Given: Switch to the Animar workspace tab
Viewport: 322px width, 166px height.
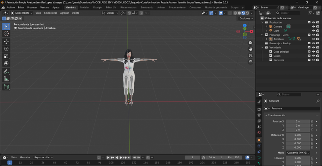Looking at the screenshot, I should pos(161,7).
